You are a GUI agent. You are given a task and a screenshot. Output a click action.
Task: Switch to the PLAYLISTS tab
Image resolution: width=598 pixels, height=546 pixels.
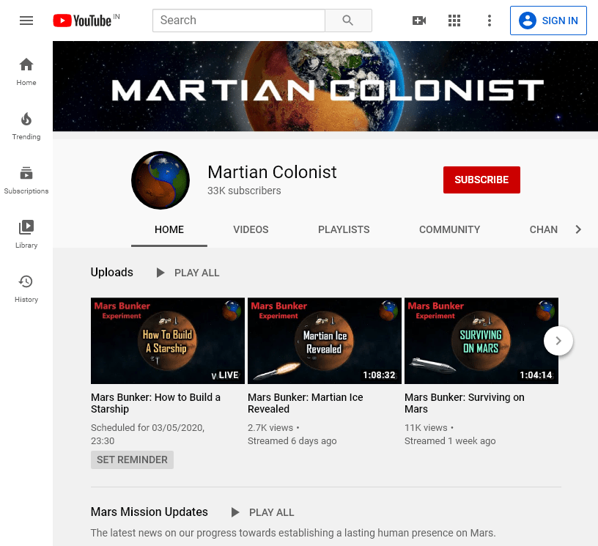pos(344,229)
